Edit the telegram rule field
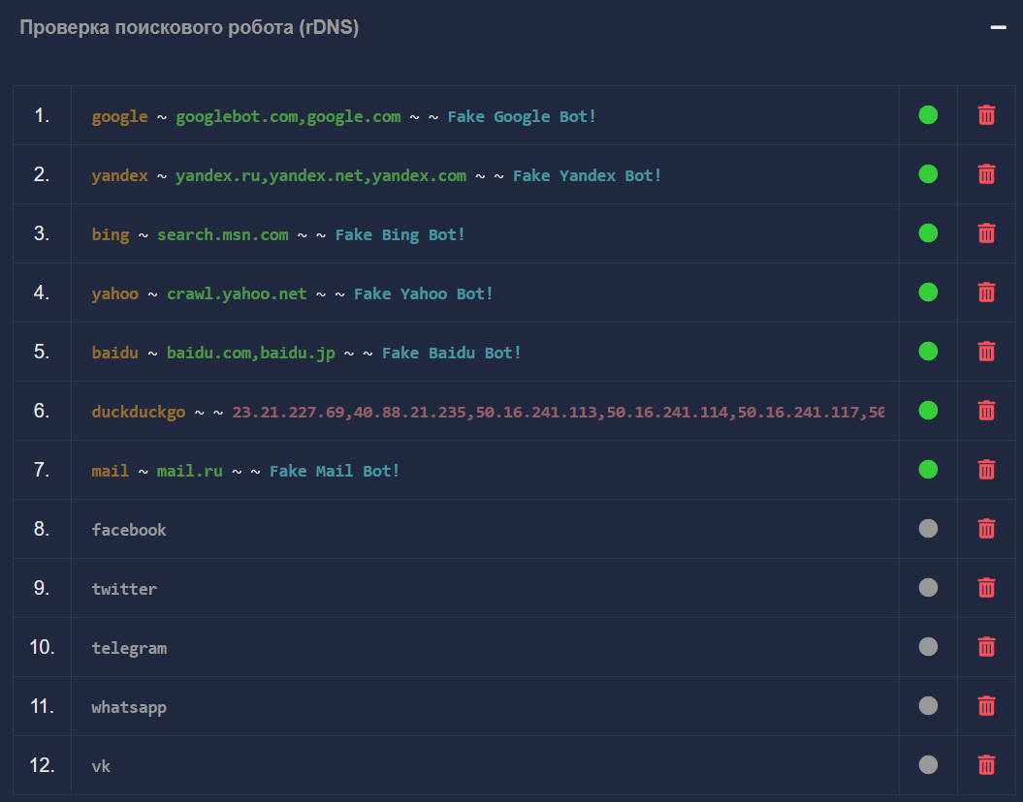 tap(485, 647)
